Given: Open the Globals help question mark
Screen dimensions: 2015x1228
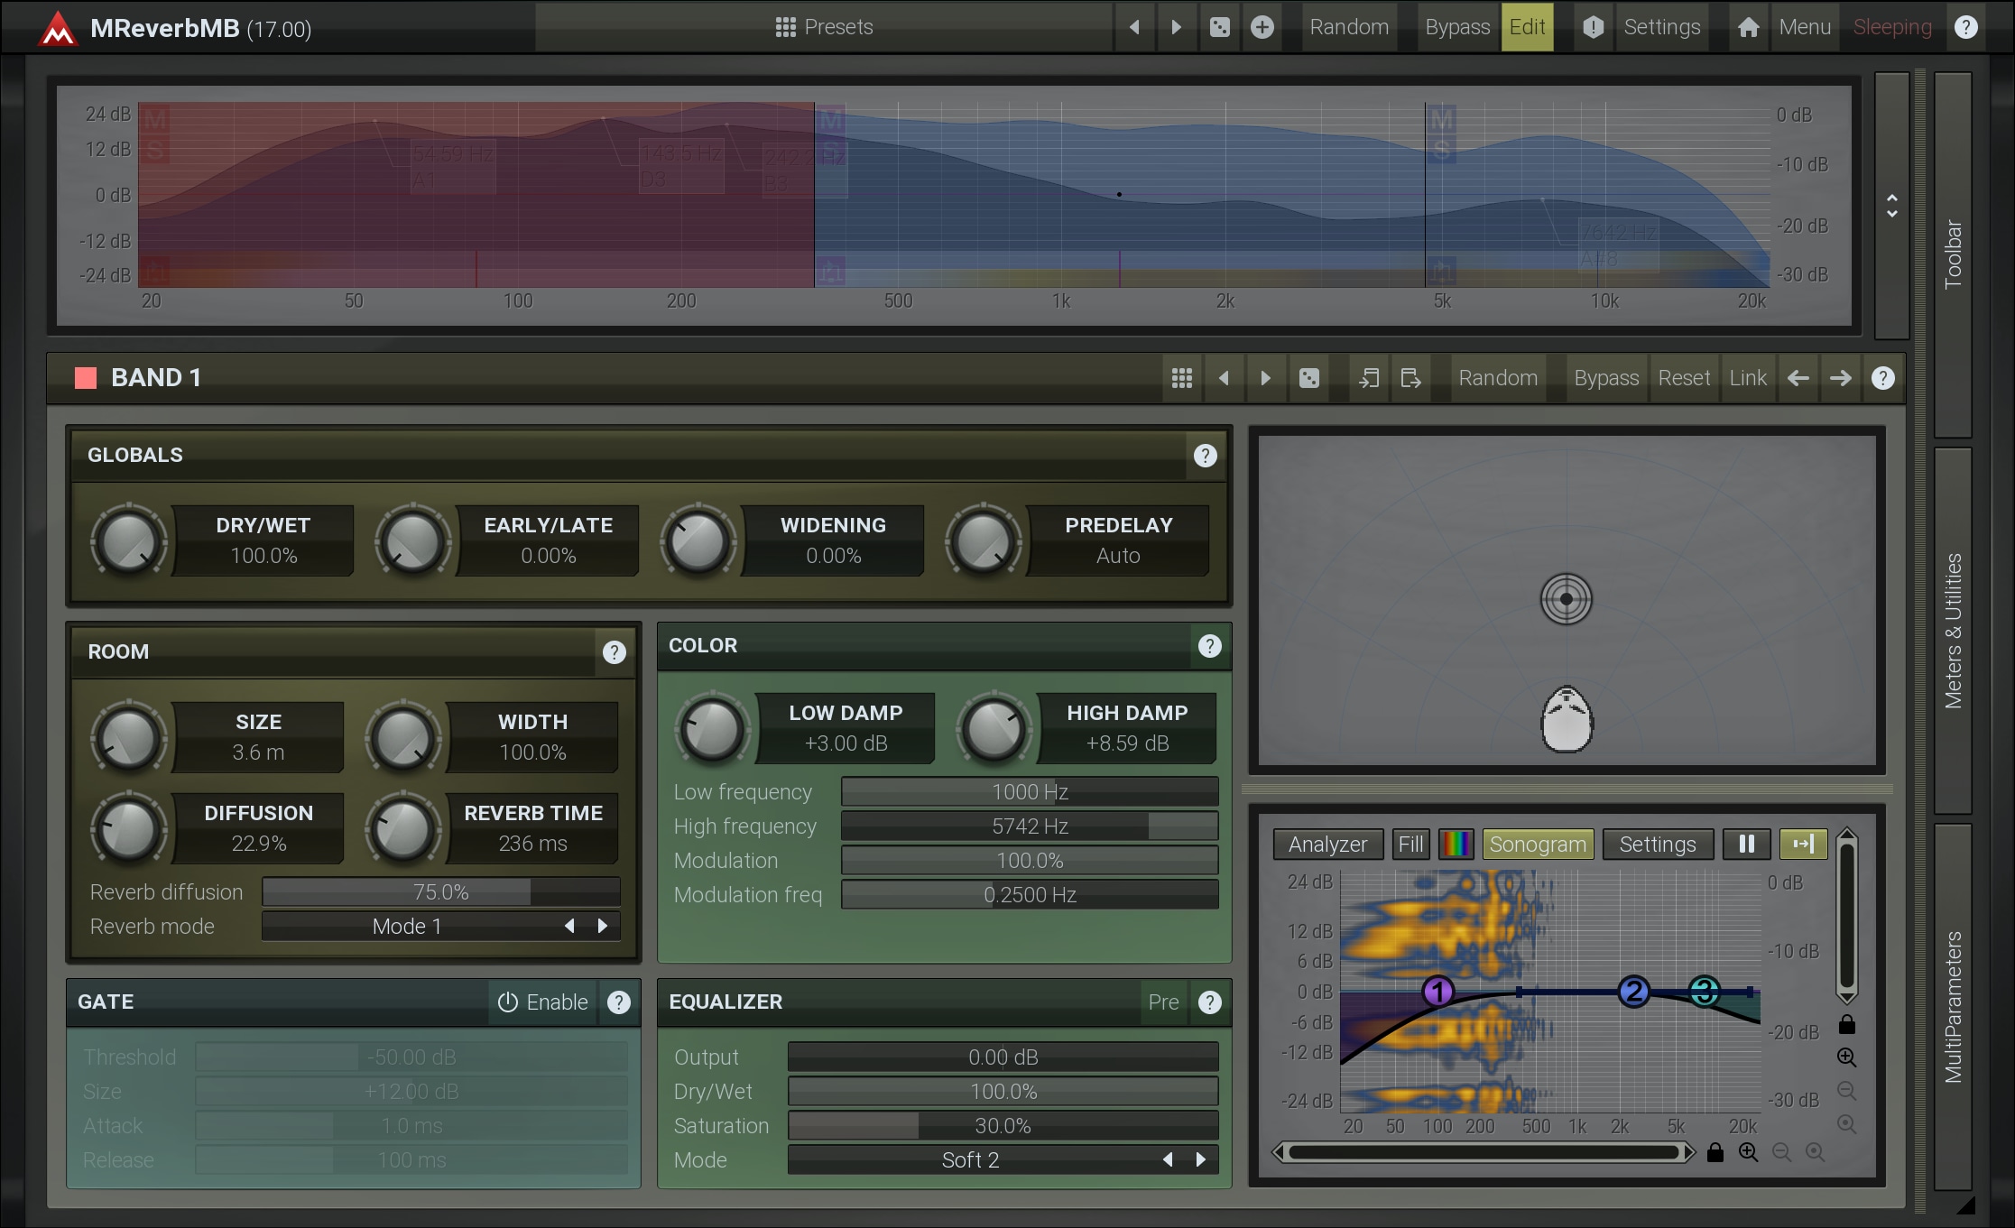Looking at the screenshot, I should pyautogui.click(x=1205, y=456).
